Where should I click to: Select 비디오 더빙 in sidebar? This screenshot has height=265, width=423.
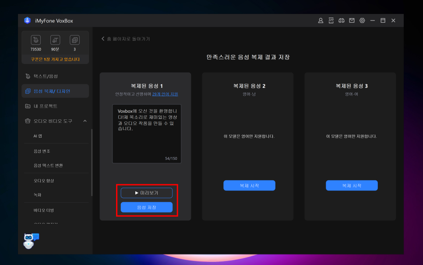pyautogui.click(x=44, y=211)
